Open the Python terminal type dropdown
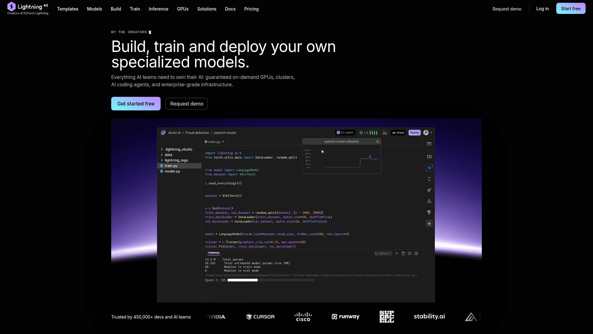This screenshot has width=593, height=334. (383, 254)
